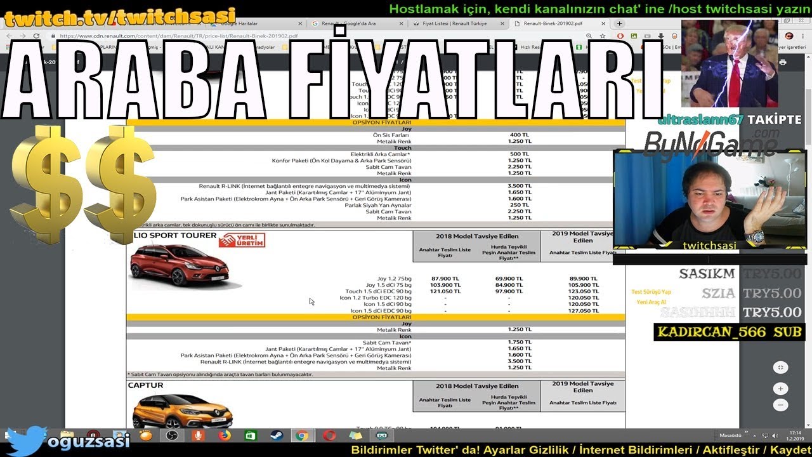The image size is (812, 457).
Task: Open a new browser tab with plus
Action: click(620, 23)
